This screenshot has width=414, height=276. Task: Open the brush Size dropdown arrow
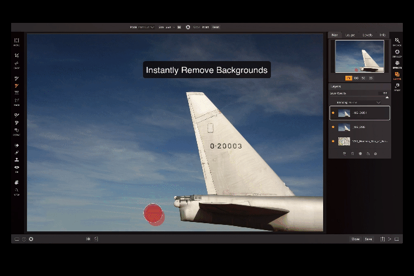tap(174, 27)
